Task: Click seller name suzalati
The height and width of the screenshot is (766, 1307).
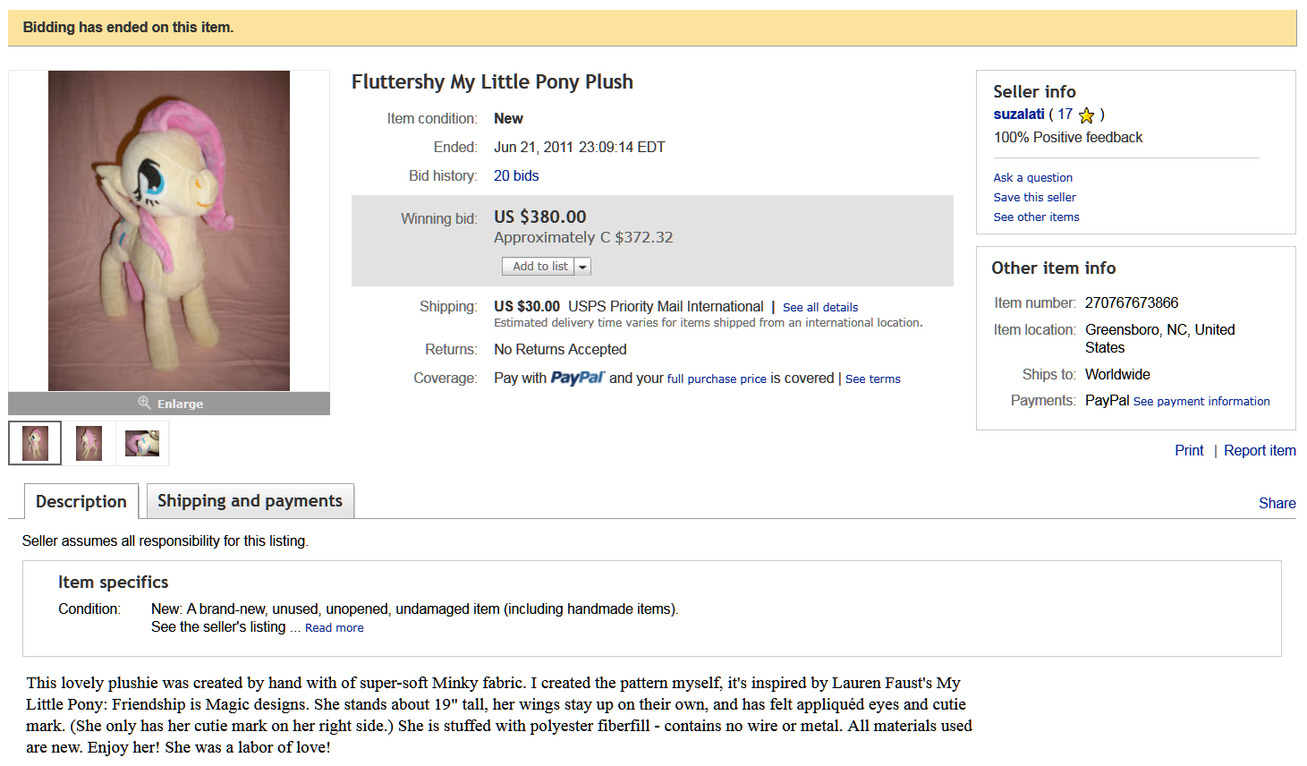Action: (x=1019, y=115)
